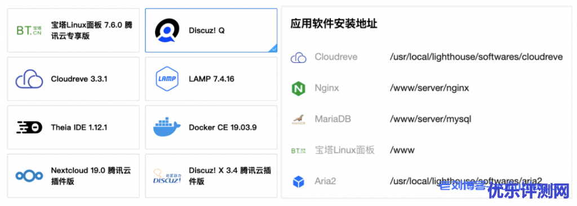This screenshot has height=206, width=577.
Task: Click the Nginx icon in install list
Action: [299, 89]
